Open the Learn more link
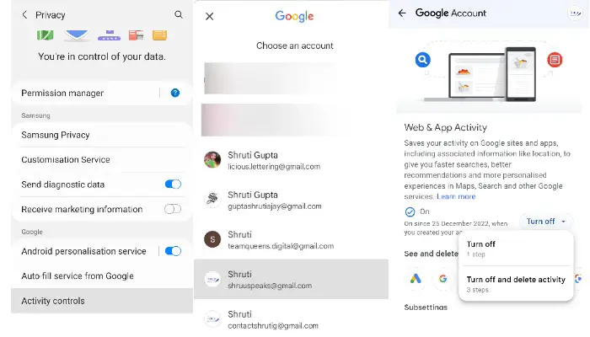The height and width of the screenshot is (337, 590). (x=456, y=196)
